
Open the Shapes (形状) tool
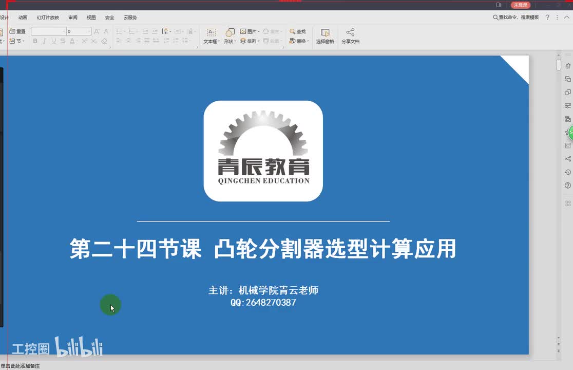click(230, 32)
